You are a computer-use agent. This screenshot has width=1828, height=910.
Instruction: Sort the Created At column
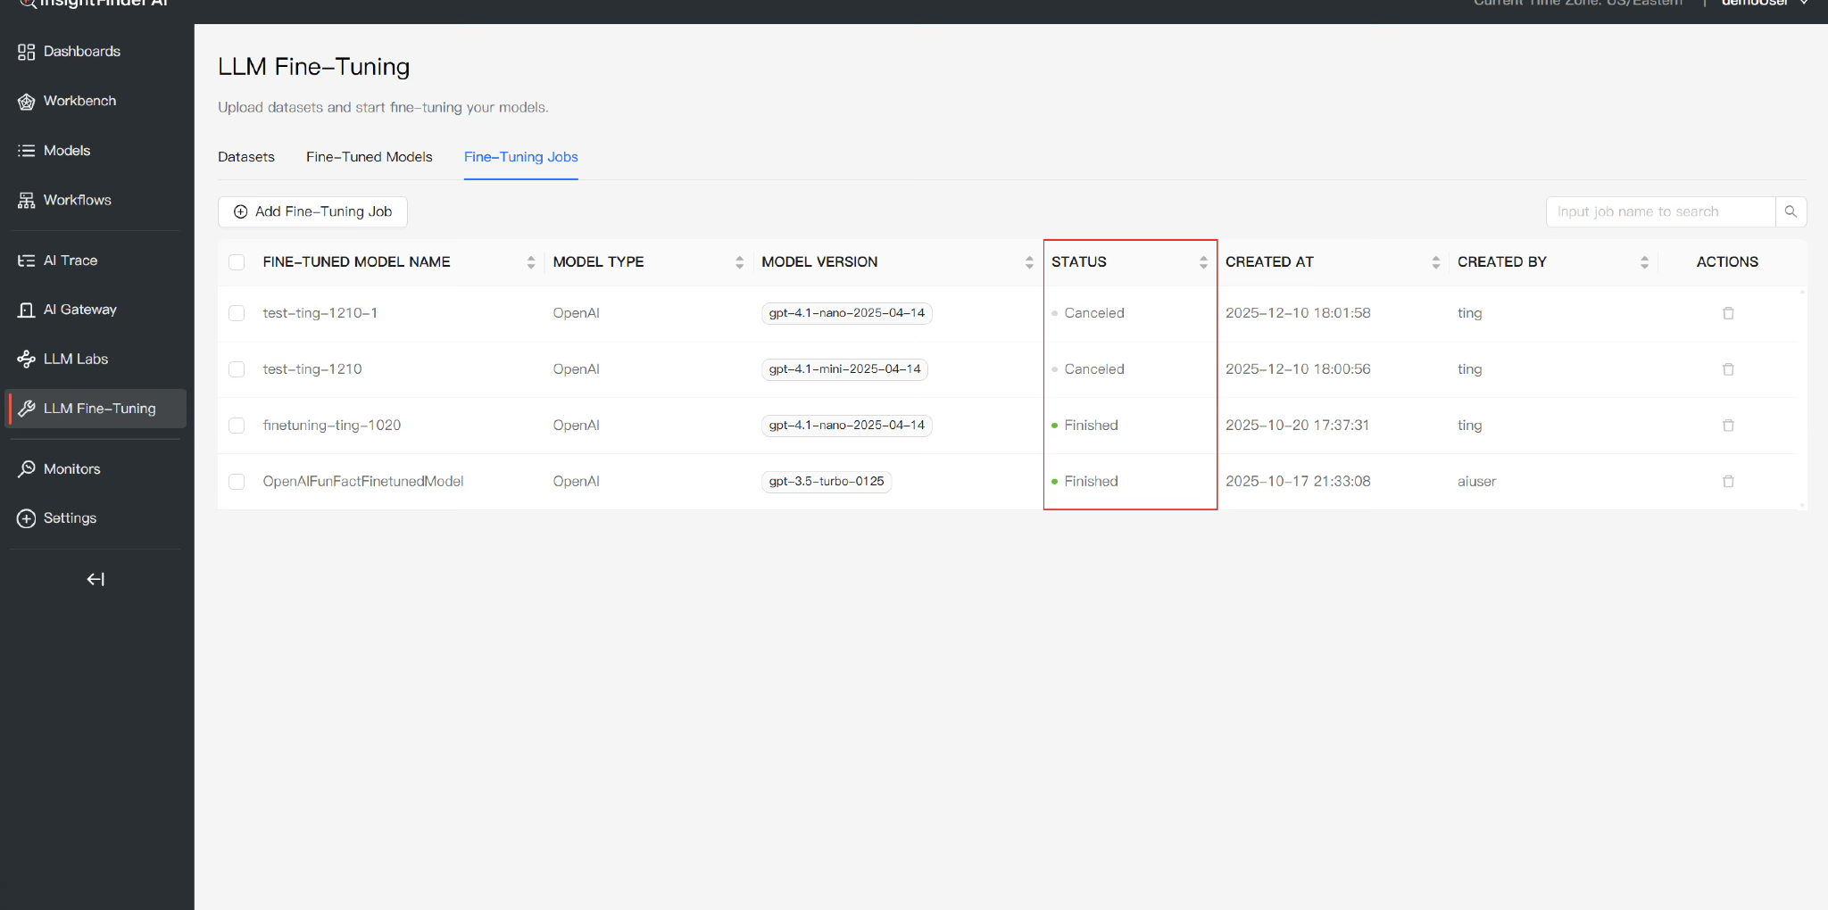click(1435, 262)
